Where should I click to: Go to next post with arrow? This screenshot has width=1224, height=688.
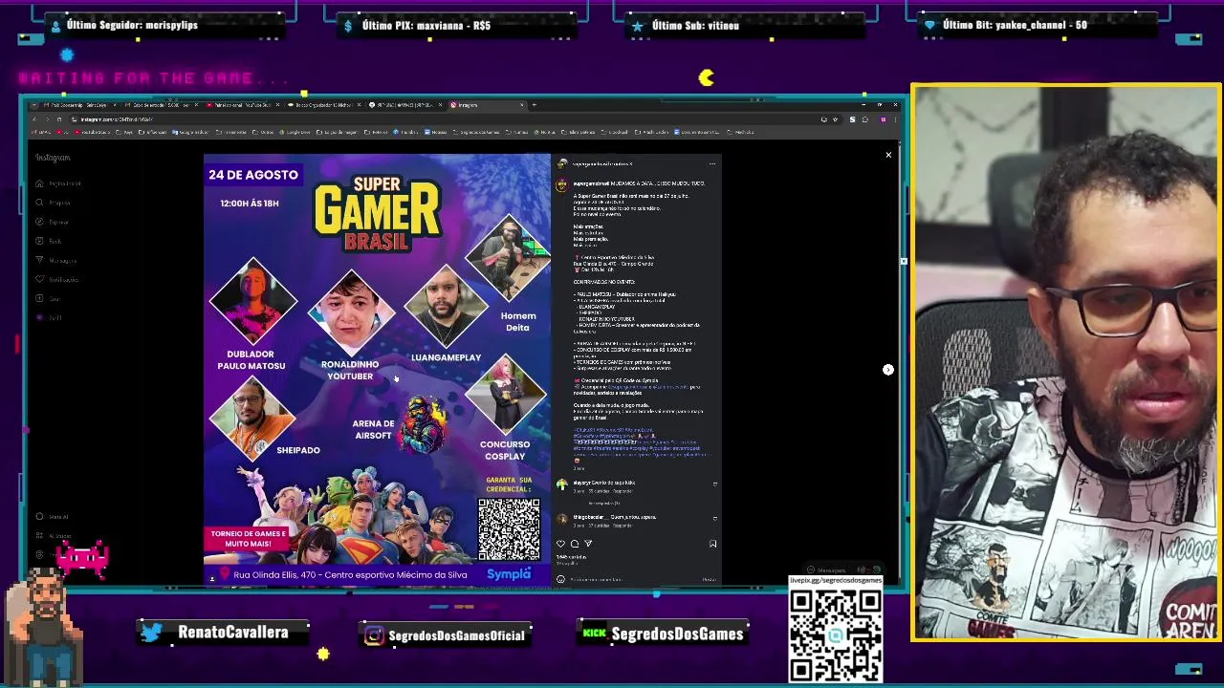coord(888,370)
